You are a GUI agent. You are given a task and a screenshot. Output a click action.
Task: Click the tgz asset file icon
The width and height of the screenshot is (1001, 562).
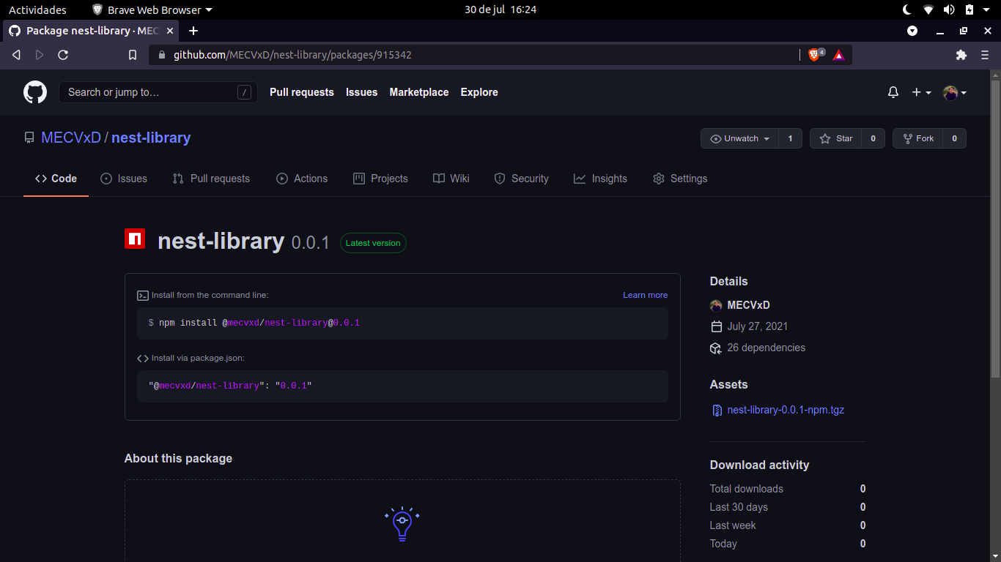click(717, 411)
